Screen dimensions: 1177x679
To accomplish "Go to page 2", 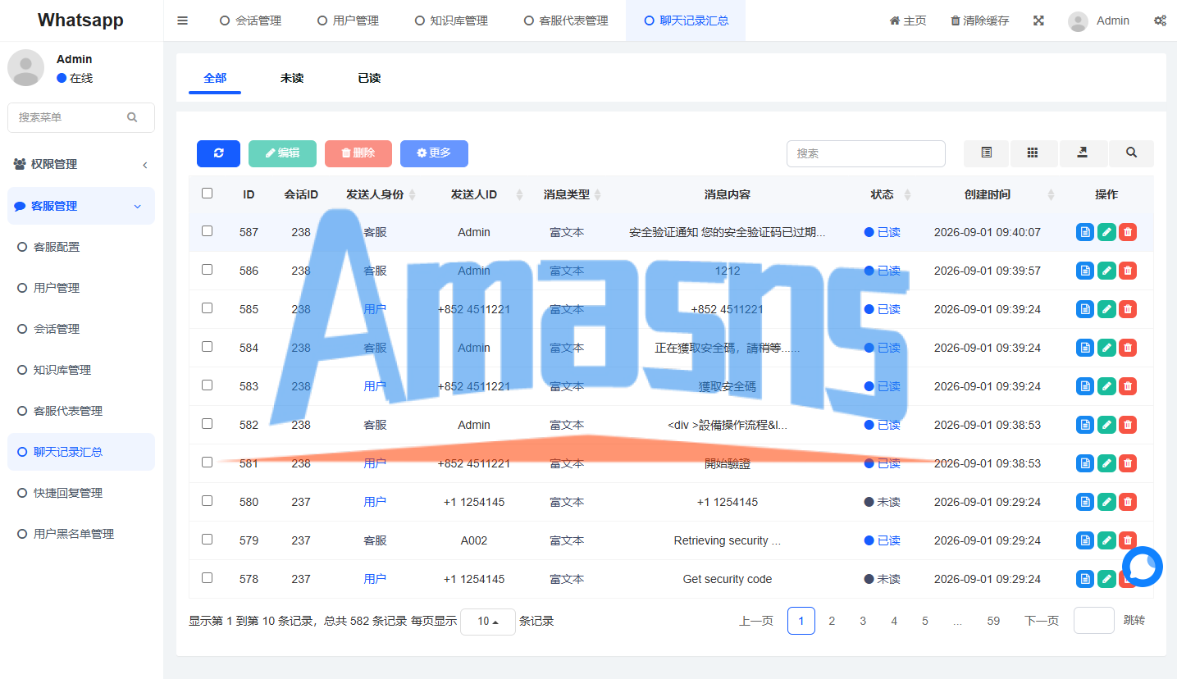I will [832, 621].
